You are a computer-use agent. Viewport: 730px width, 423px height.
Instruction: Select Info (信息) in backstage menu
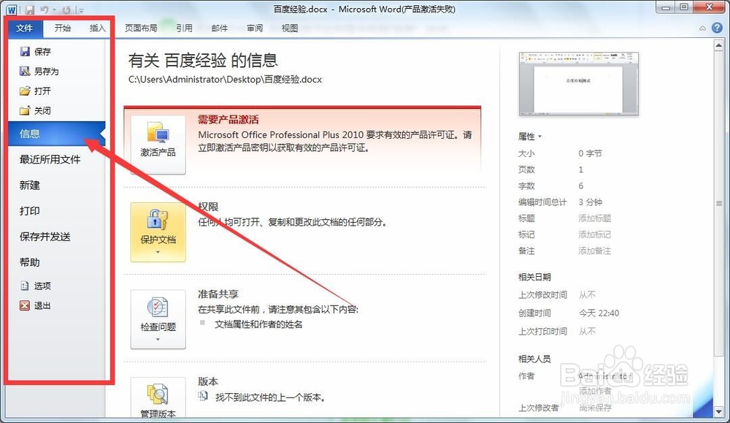tap(57, 134)
